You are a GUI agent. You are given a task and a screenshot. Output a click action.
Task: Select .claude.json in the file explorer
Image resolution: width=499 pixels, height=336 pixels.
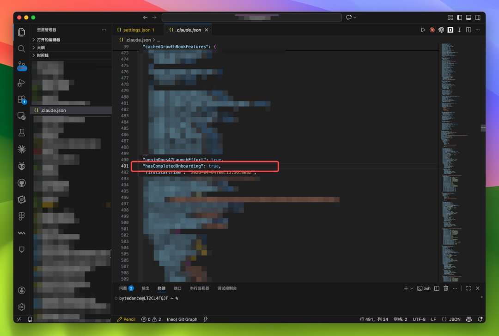click(71, 110)
